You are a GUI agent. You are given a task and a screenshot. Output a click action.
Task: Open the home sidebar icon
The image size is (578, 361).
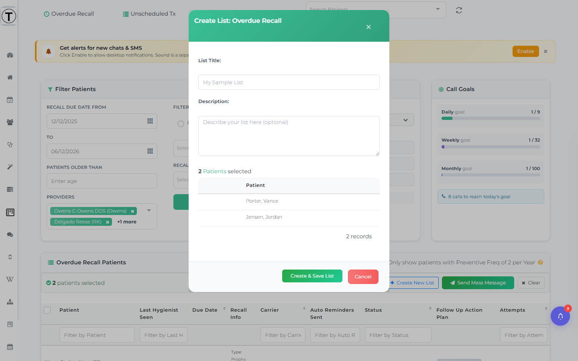coord(10,77)
